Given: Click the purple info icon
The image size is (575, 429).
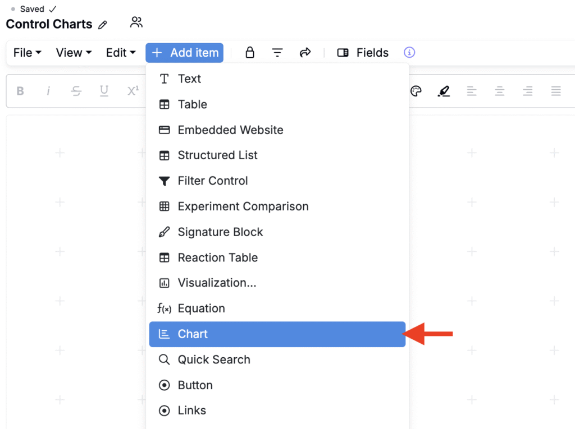Looking at the screenshot, I should [x=409, y=52].
